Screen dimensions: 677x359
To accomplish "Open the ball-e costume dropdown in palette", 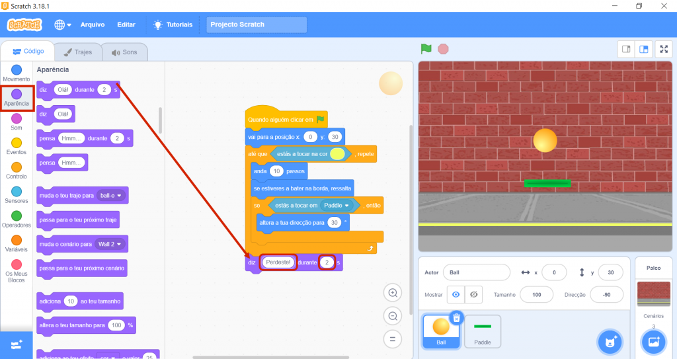I will [111, 196].
